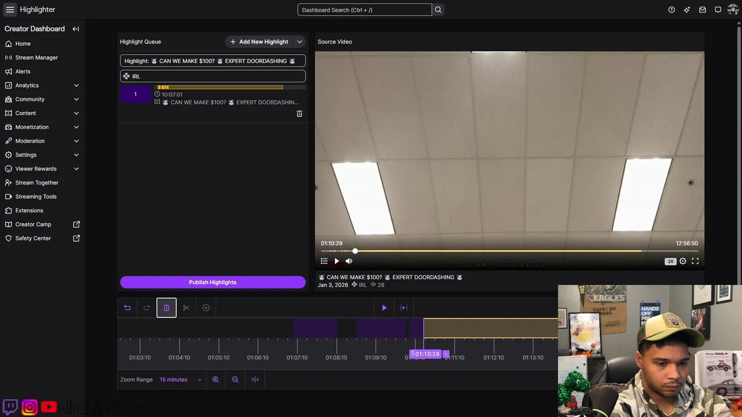Click the Jan 3, 2026 date text
The image size is (742, 417).
point(333,285)
